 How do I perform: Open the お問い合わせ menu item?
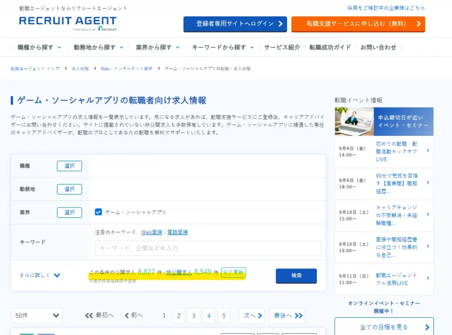pos(378,47)
